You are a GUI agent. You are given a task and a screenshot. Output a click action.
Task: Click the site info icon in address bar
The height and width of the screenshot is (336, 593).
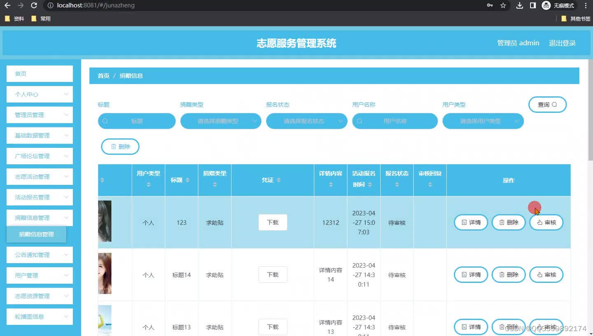[x=50, y=6]
